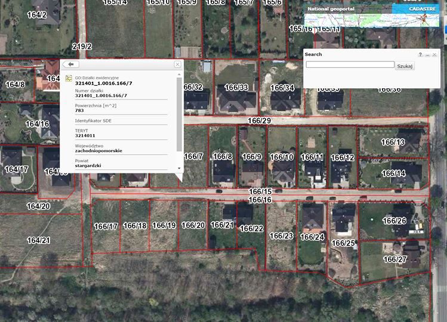Click the Działki ewidencyjne layer icon

[69, 78]
